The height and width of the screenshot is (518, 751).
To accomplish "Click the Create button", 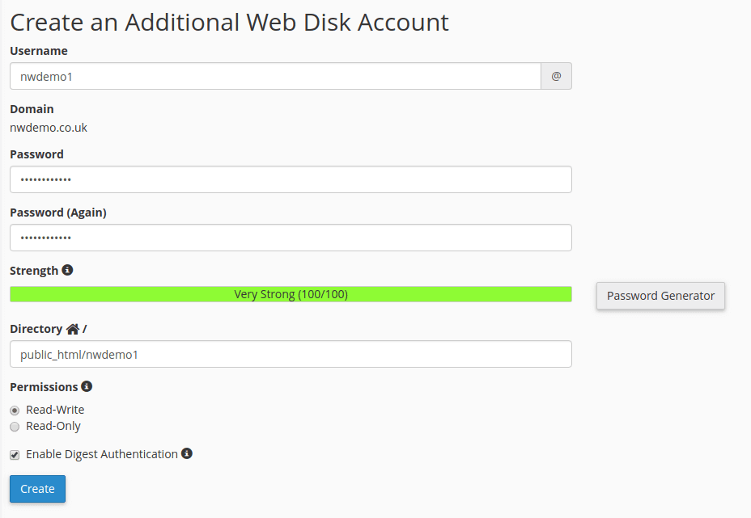I will 37,489.
